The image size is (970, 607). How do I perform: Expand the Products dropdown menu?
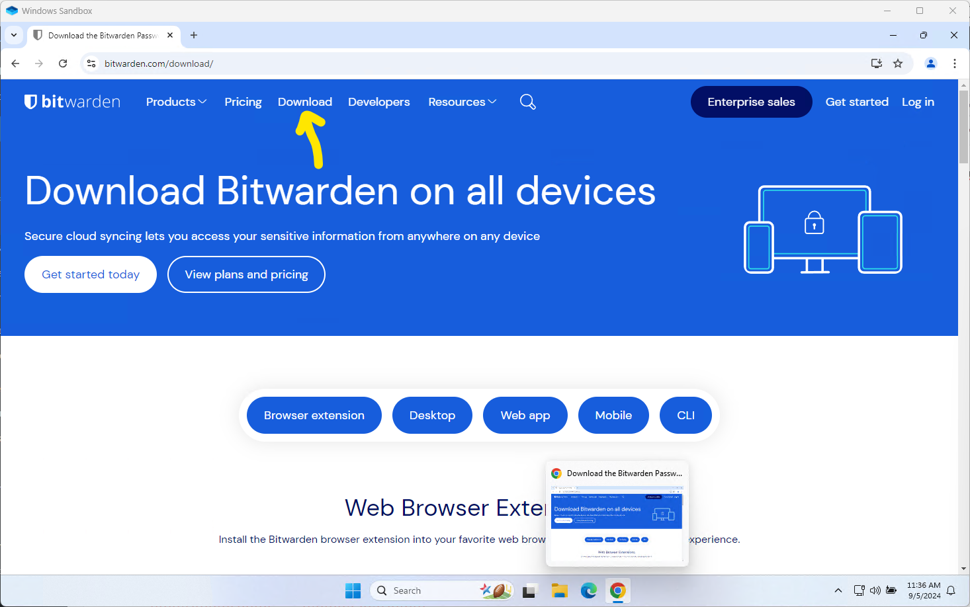(x=176, y=102)
